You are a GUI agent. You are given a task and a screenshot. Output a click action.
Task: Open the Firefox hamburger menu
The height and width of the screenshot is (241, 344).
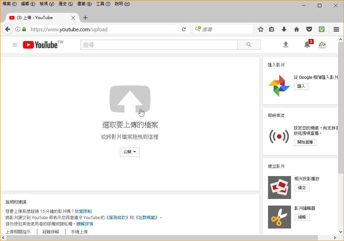(x=336, y=29)
